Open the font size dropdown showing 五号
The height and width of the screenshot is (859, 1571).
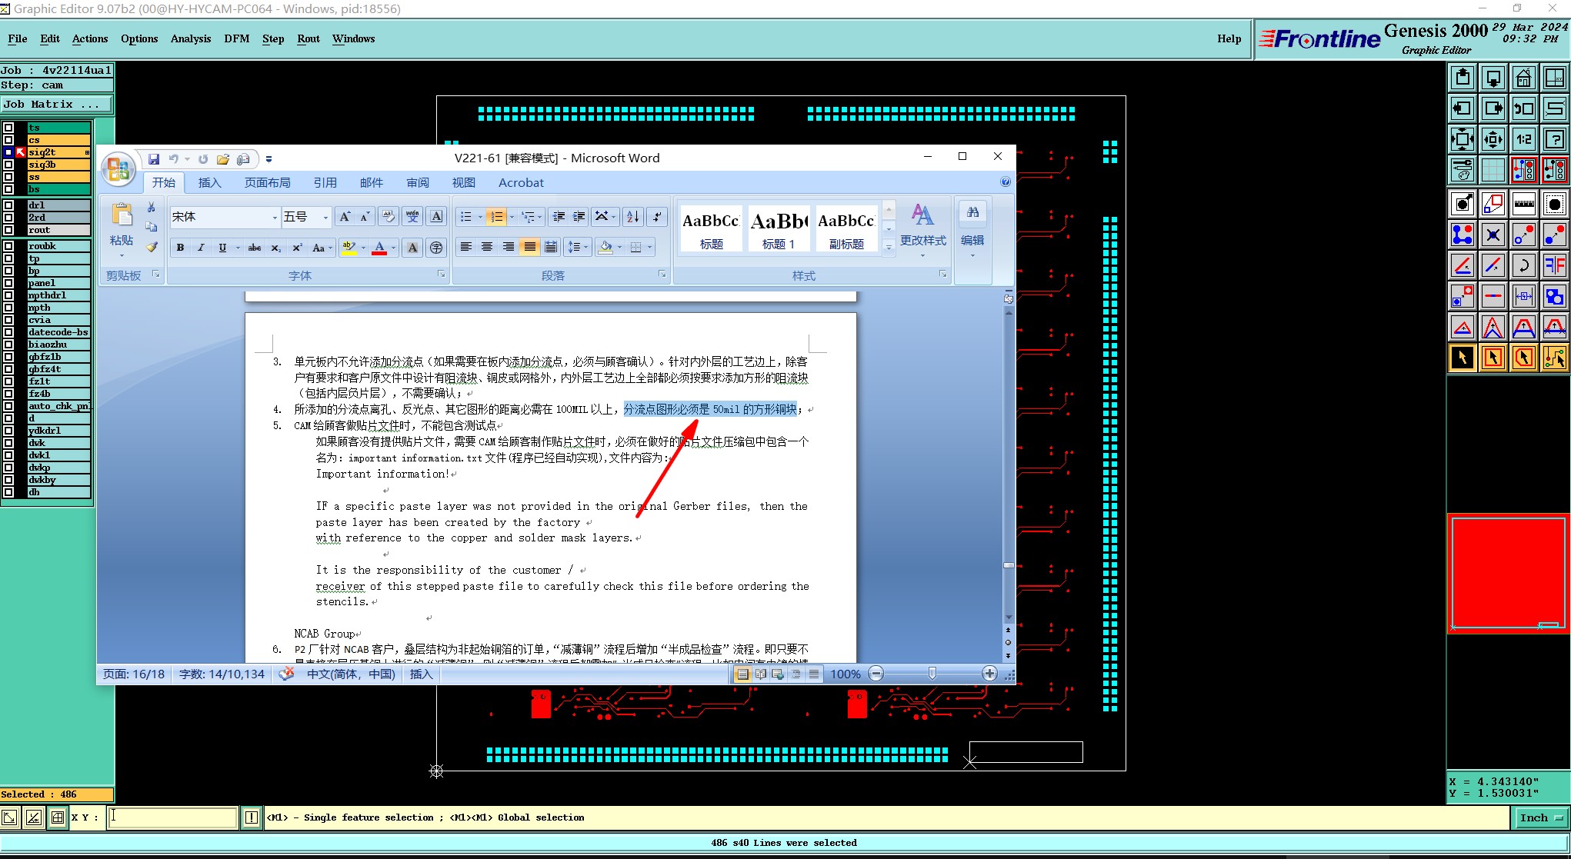tap(325, 217)
